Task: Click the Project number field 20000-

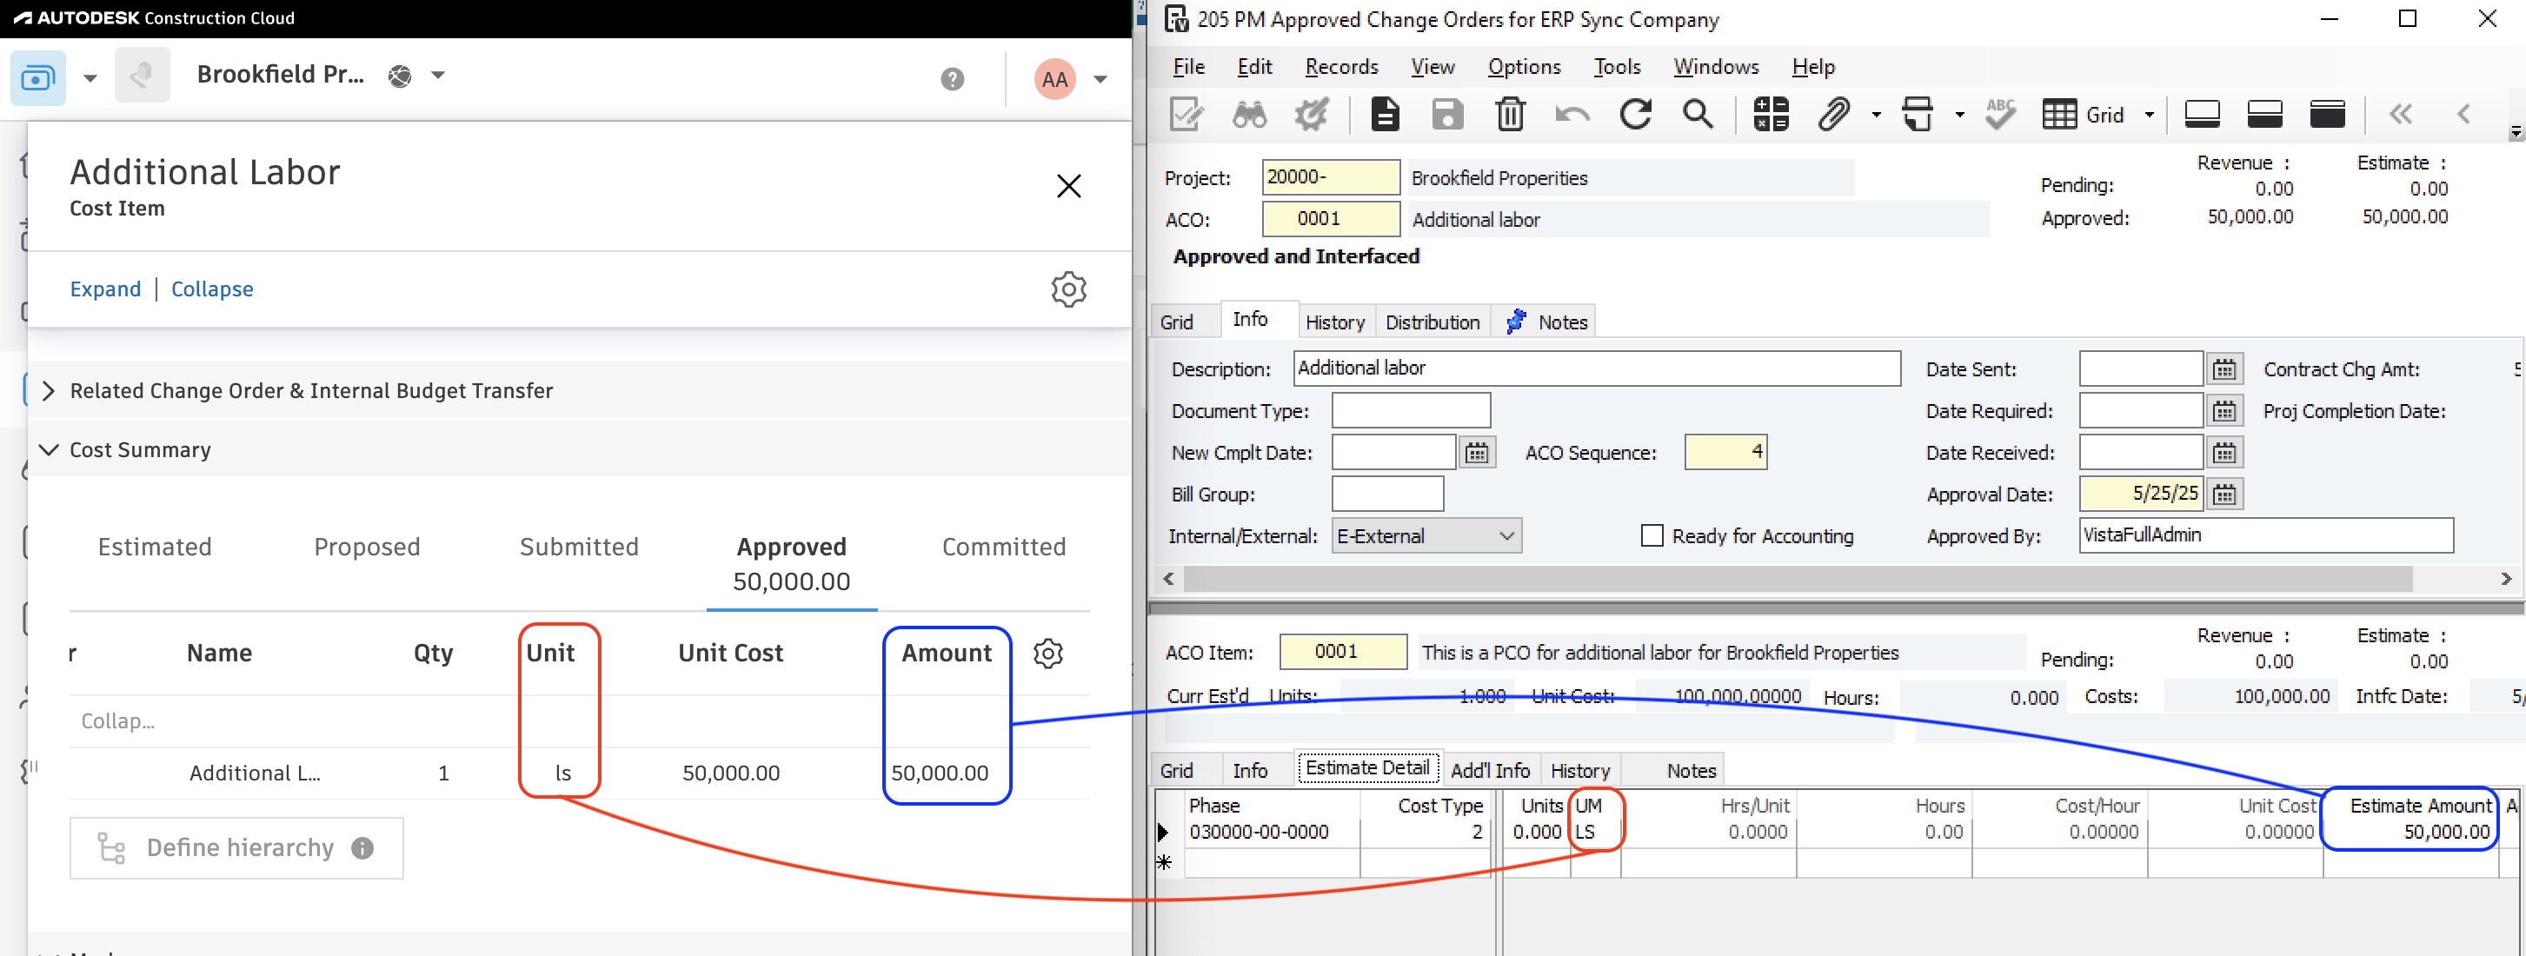Action: (x=1331, y=177)
